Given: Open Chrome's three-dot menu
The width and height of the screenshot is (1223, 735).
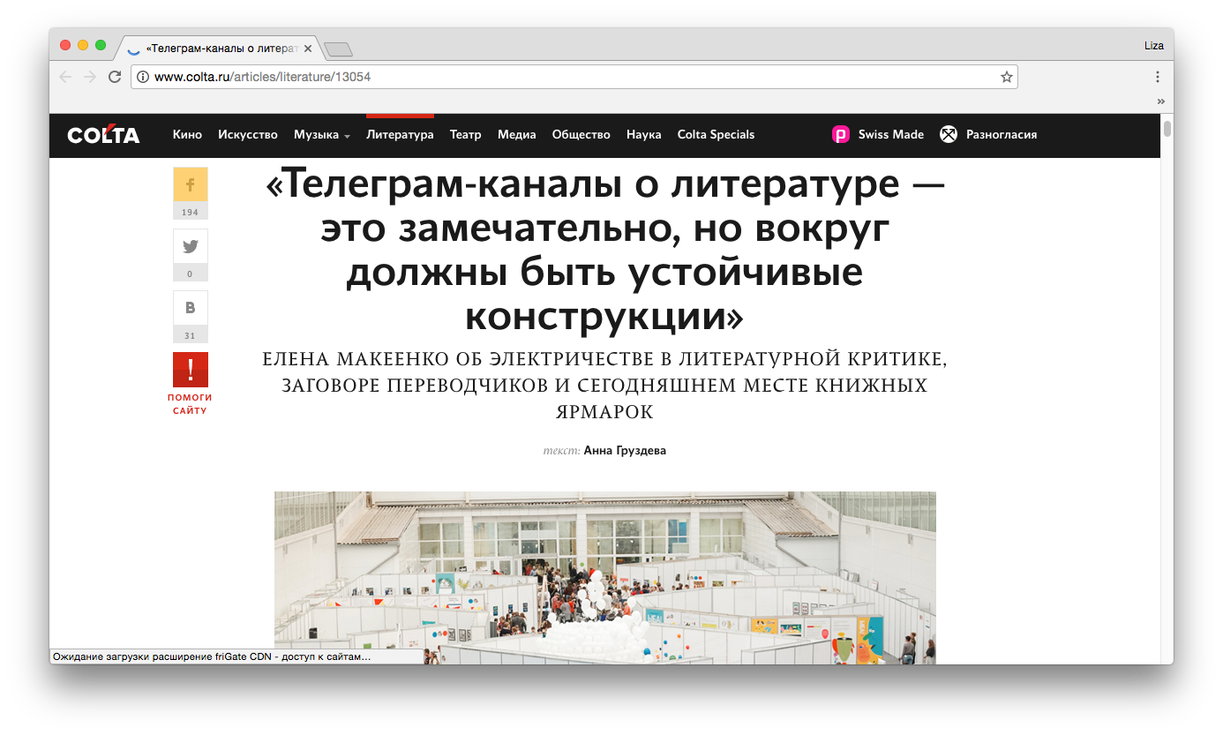Looking at the screenshot, I should tap(1157, 77).
